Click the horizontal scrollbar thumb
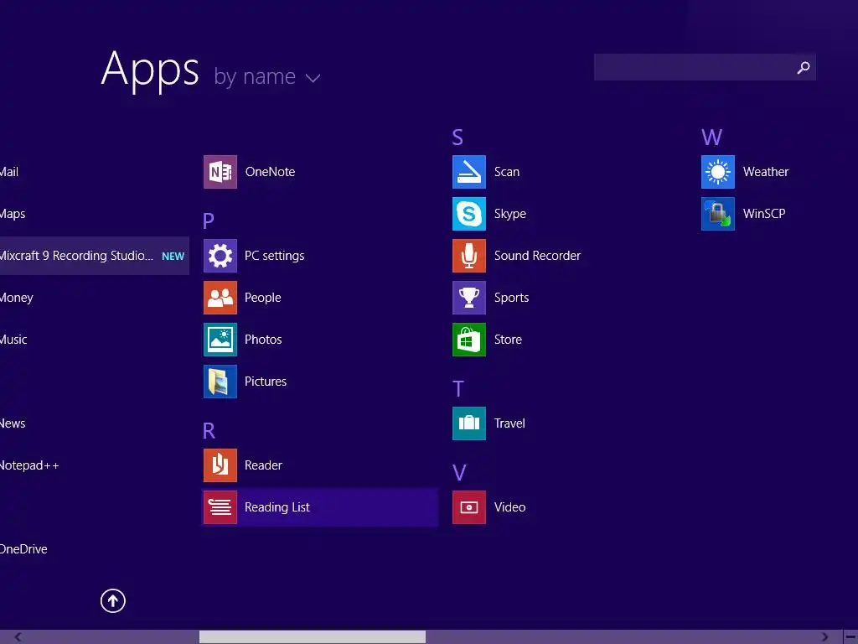This screenshot has width=858, height=644. pos(312,637)
